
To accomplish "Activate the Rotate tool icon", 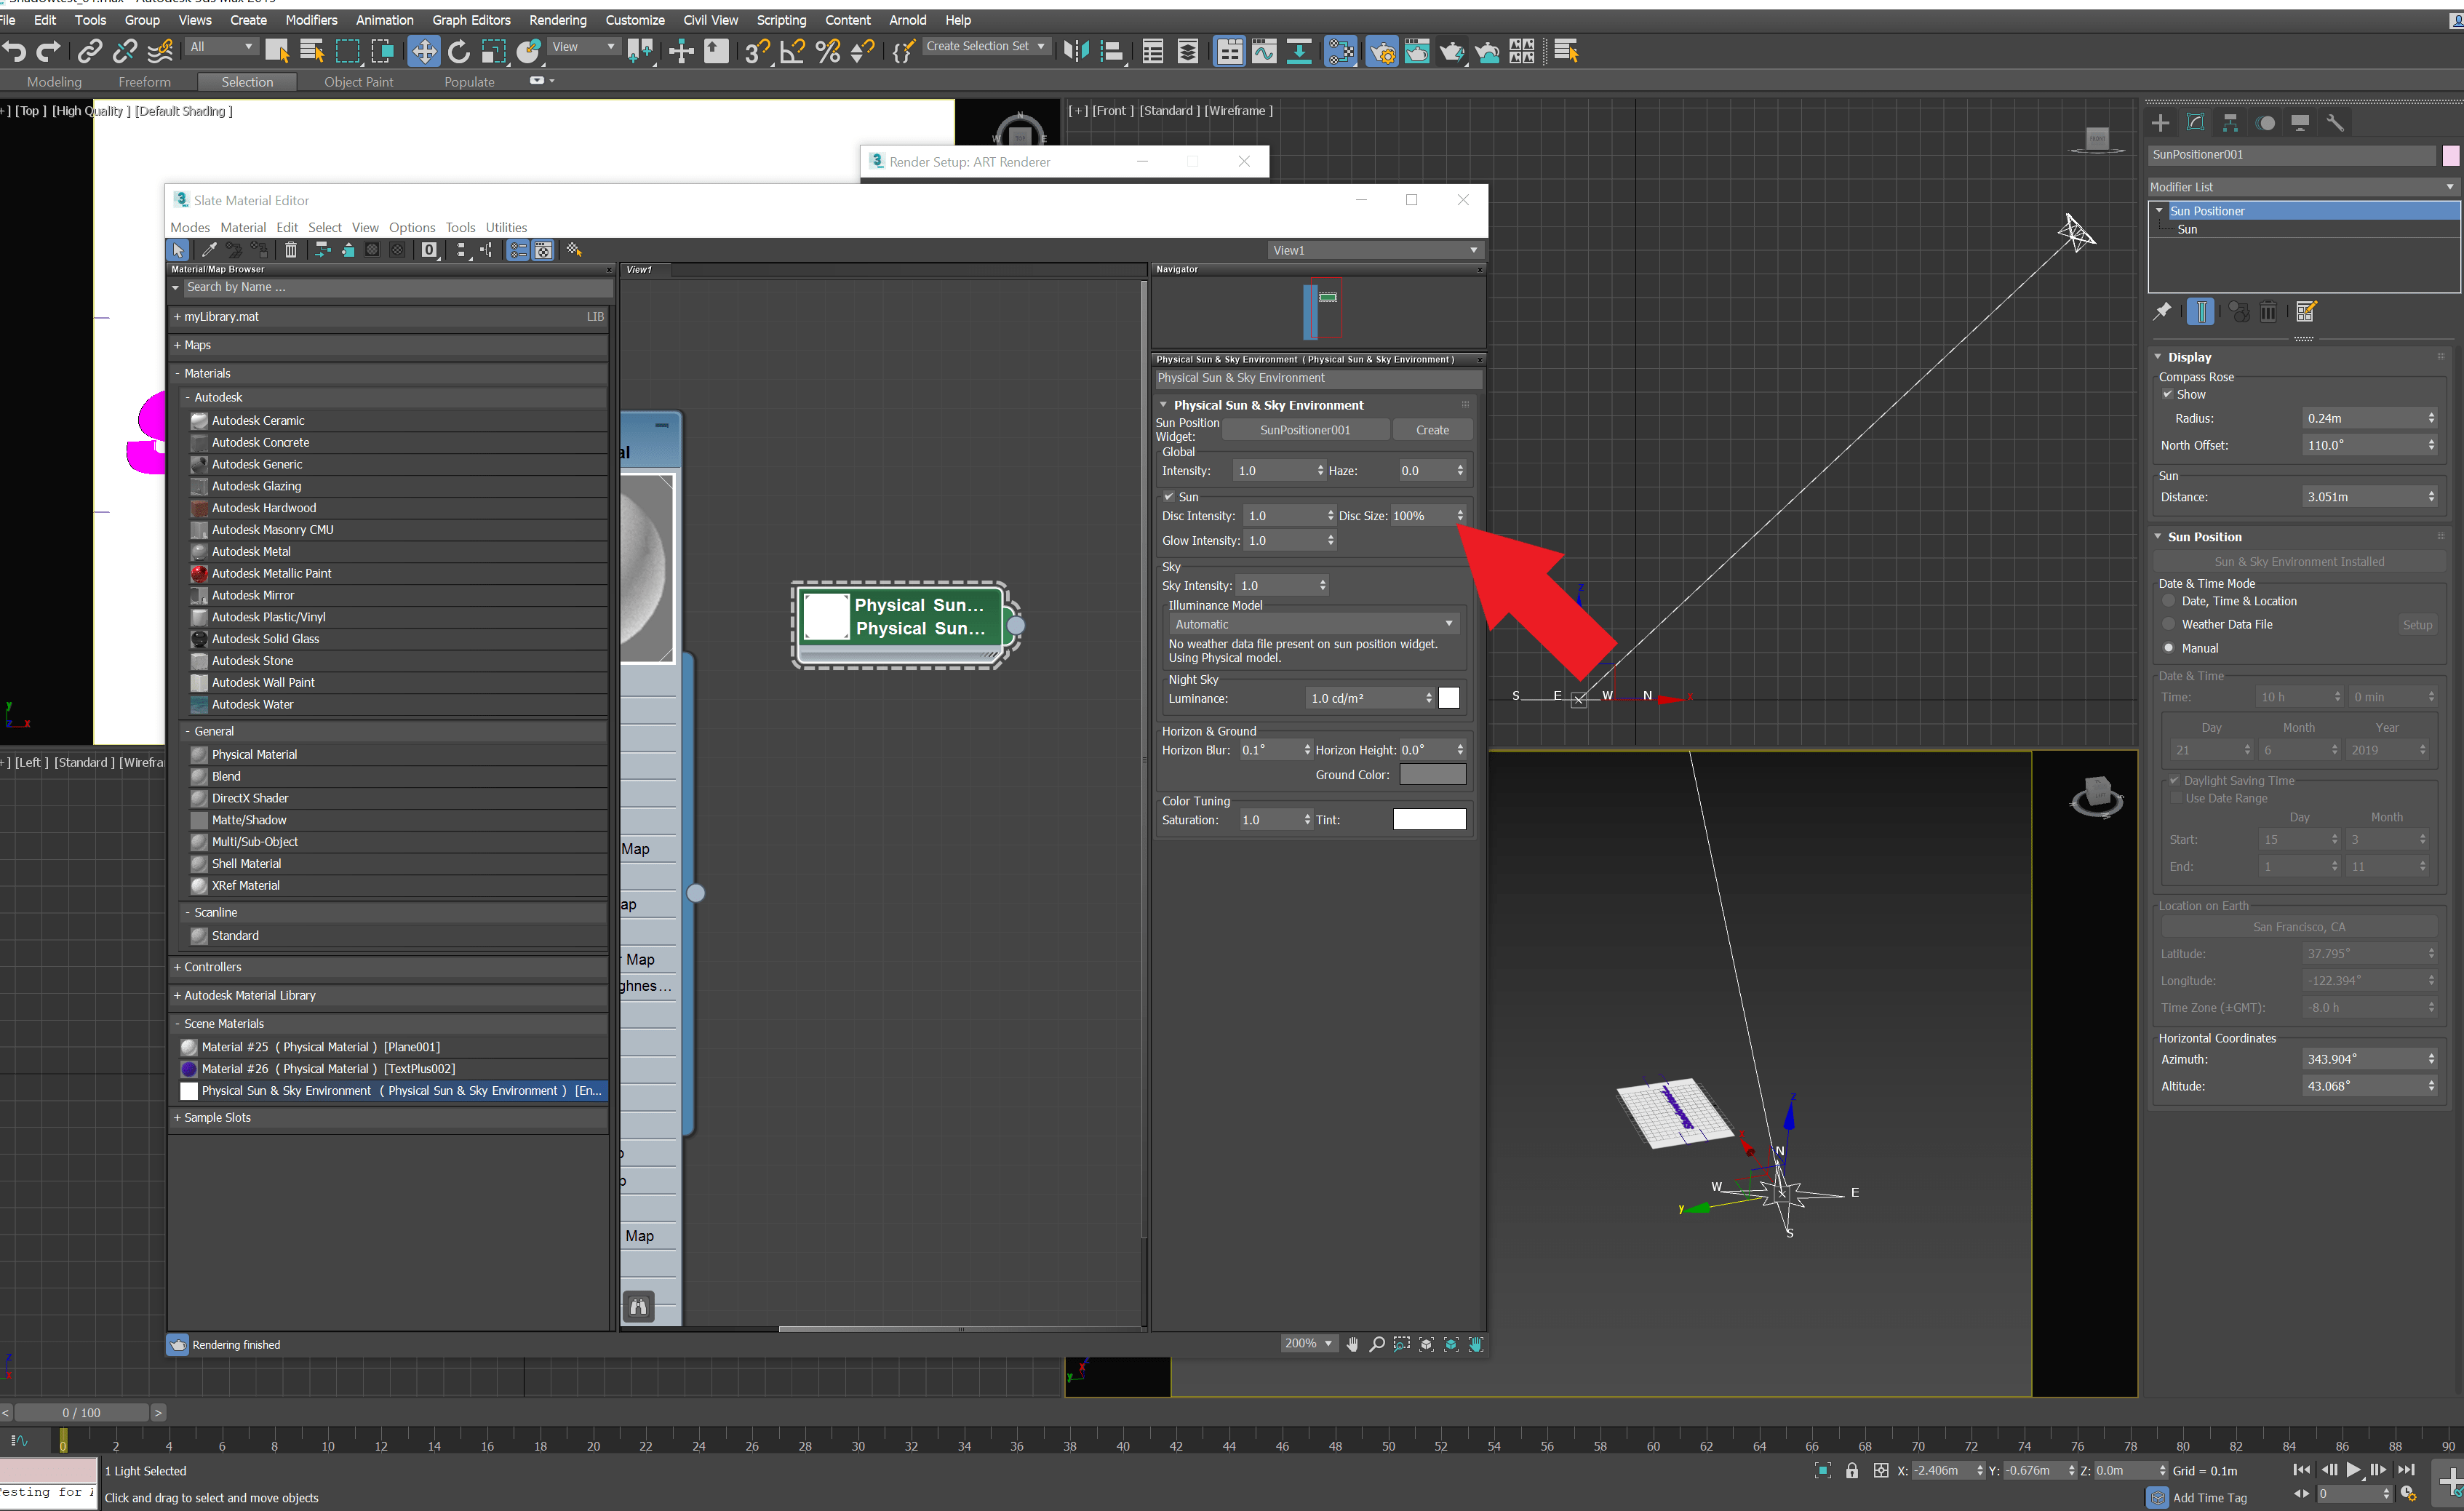I will click(458, 51).
